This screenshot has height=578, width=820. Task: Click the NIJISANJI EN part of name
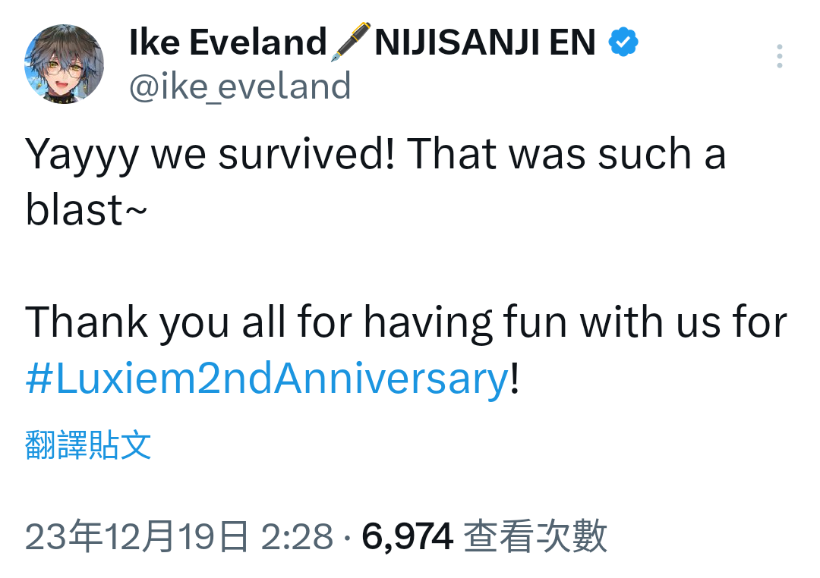pos(485,42)
